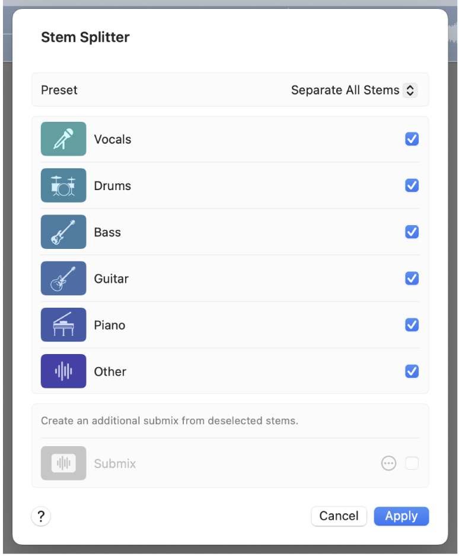Click the Vocals microphone icon

(63, 139)
